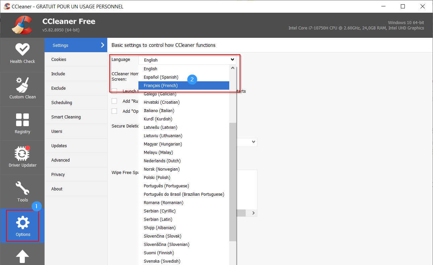Pick Italiano (Italian) from the list
Viewport: 433px width, 265px height.
(x=184, y=111)
